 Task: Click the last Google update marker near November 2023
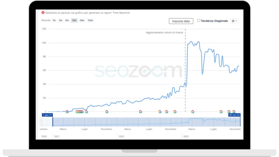tap(234, 112)
